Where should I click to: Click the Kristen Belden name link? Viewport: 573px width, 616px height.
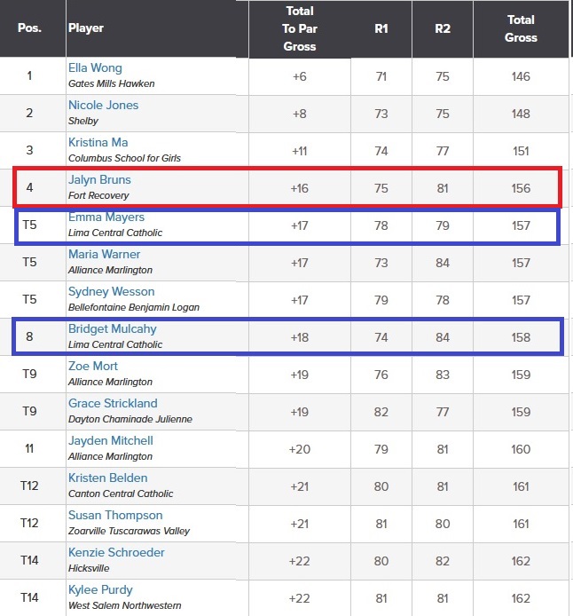coord(106,478)
